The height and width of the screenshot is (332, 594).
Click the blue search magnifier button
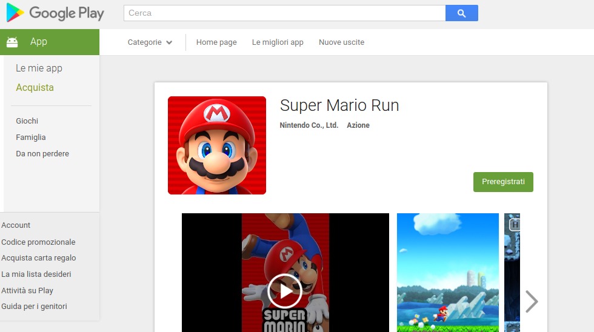pos(461,13)
